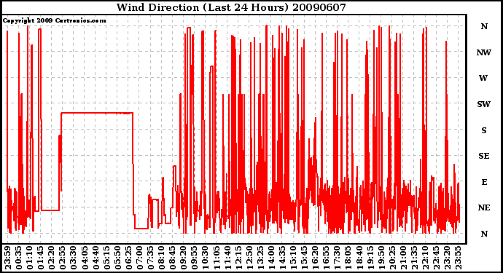
Task: Select the W direction axis label
Action: (483, 78)
